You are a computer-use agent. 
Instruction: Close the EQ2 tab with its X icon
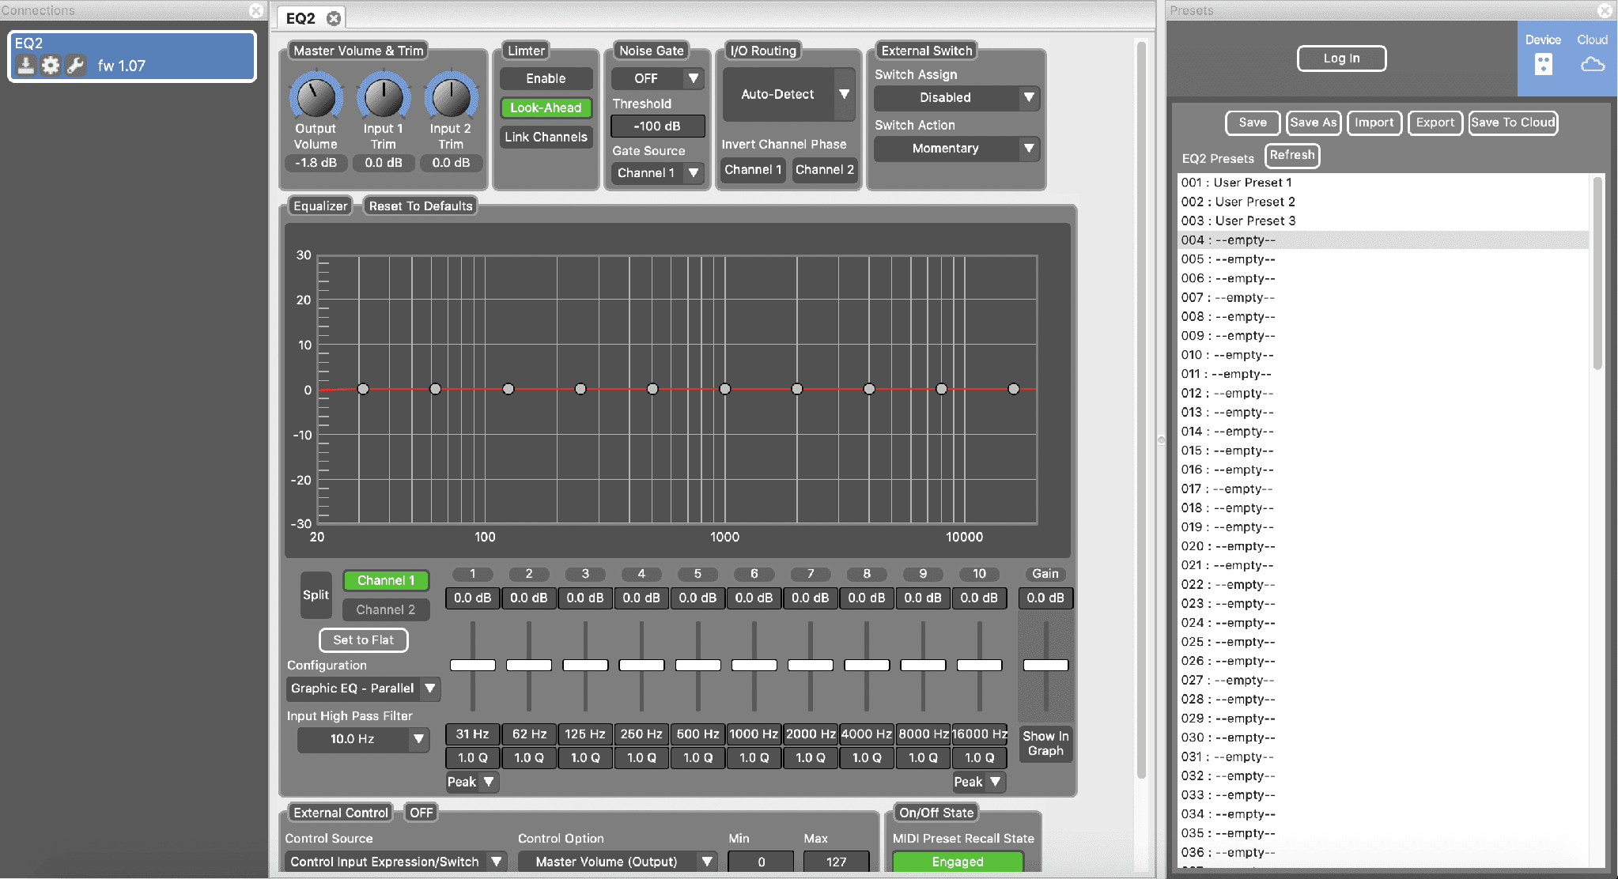(334, 18)
